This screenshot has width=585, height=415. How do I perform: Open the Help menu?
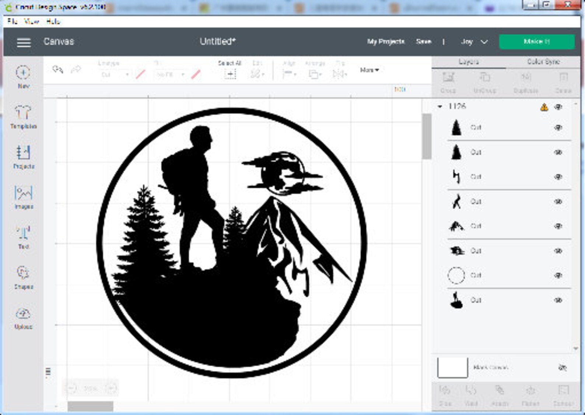[53, 21]
